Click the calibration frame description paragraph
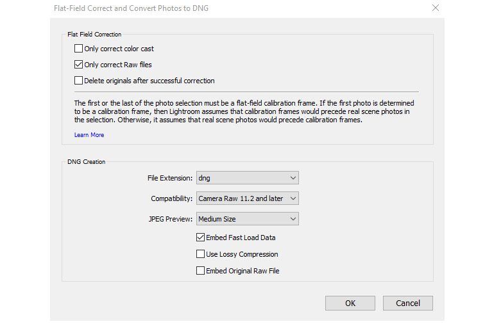This screenshot has height=331, width=494. tap(244, 111)
